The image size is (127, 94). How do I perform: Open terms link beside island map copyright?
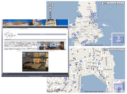click(107, 45)
